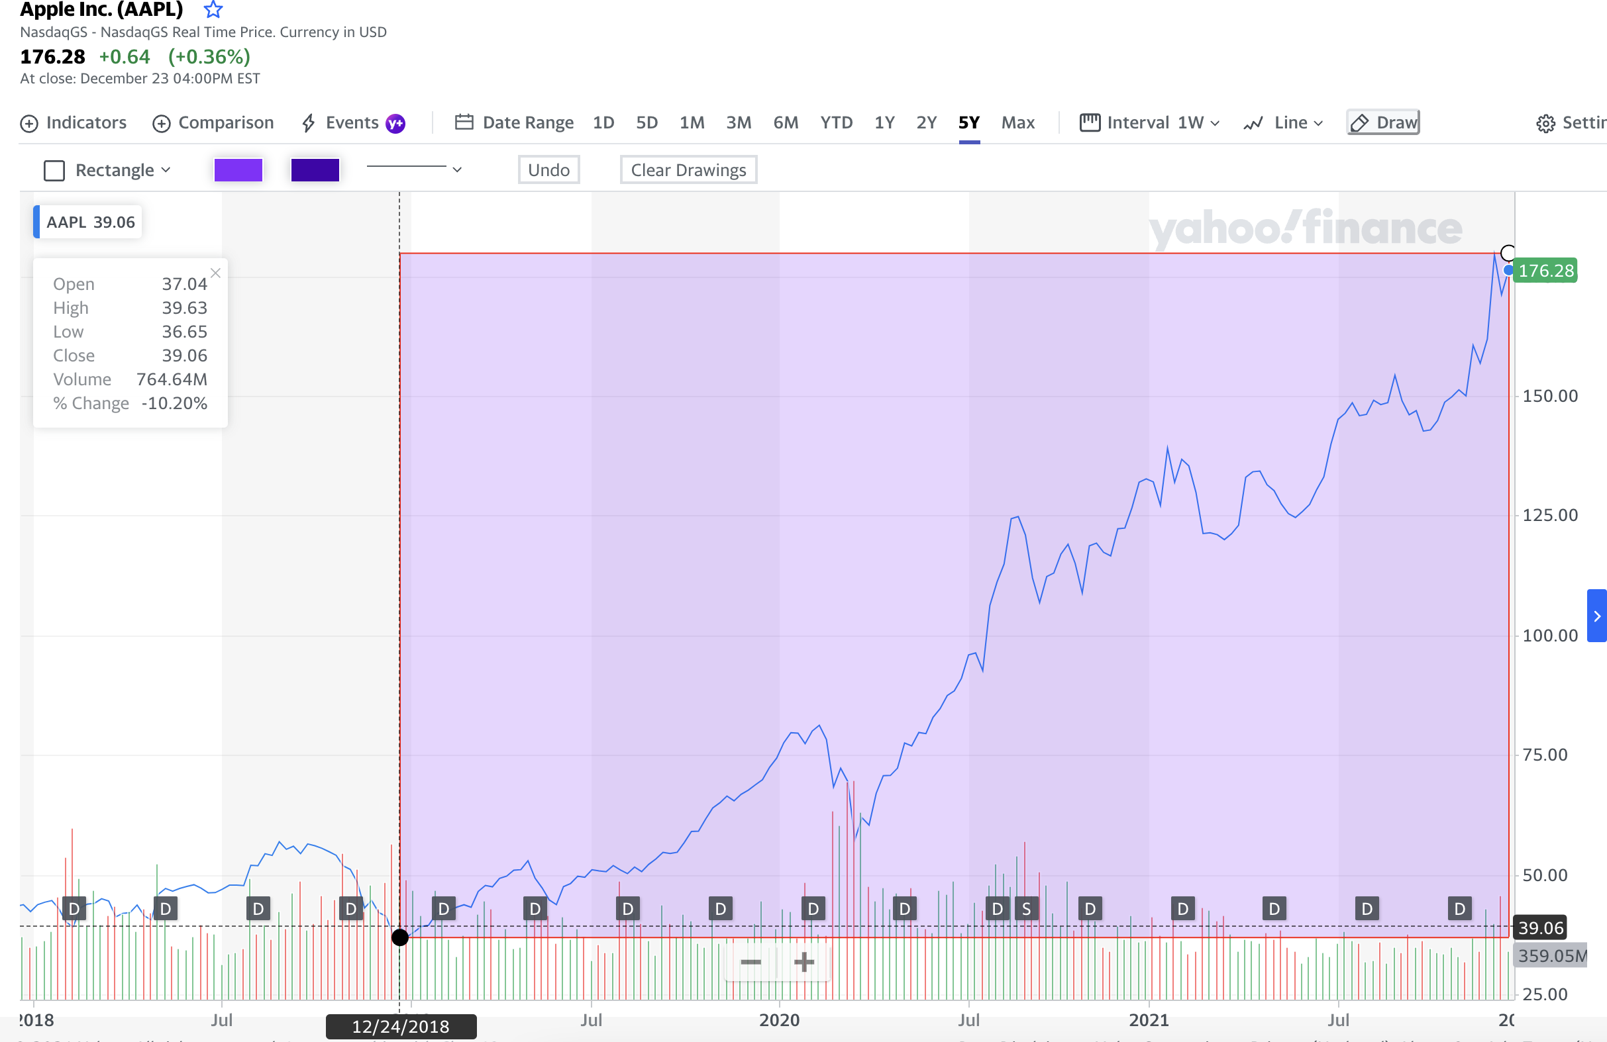Click the Undo button
1607x1042 pixels.
pyautogui.click(x=549, y=170)
